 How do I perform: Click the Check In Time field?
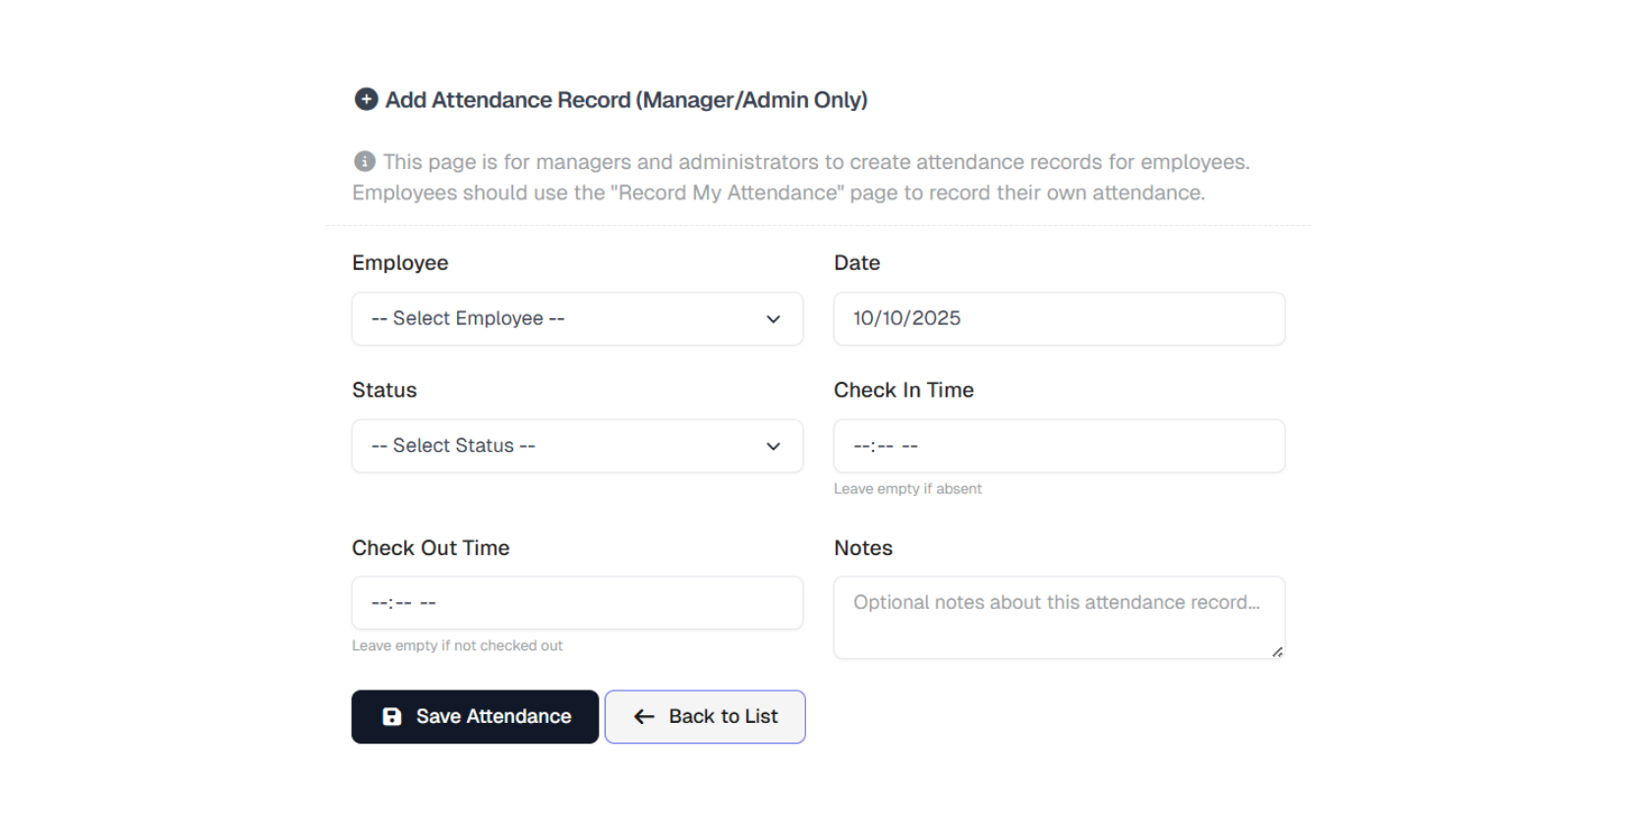(1059, 446)
